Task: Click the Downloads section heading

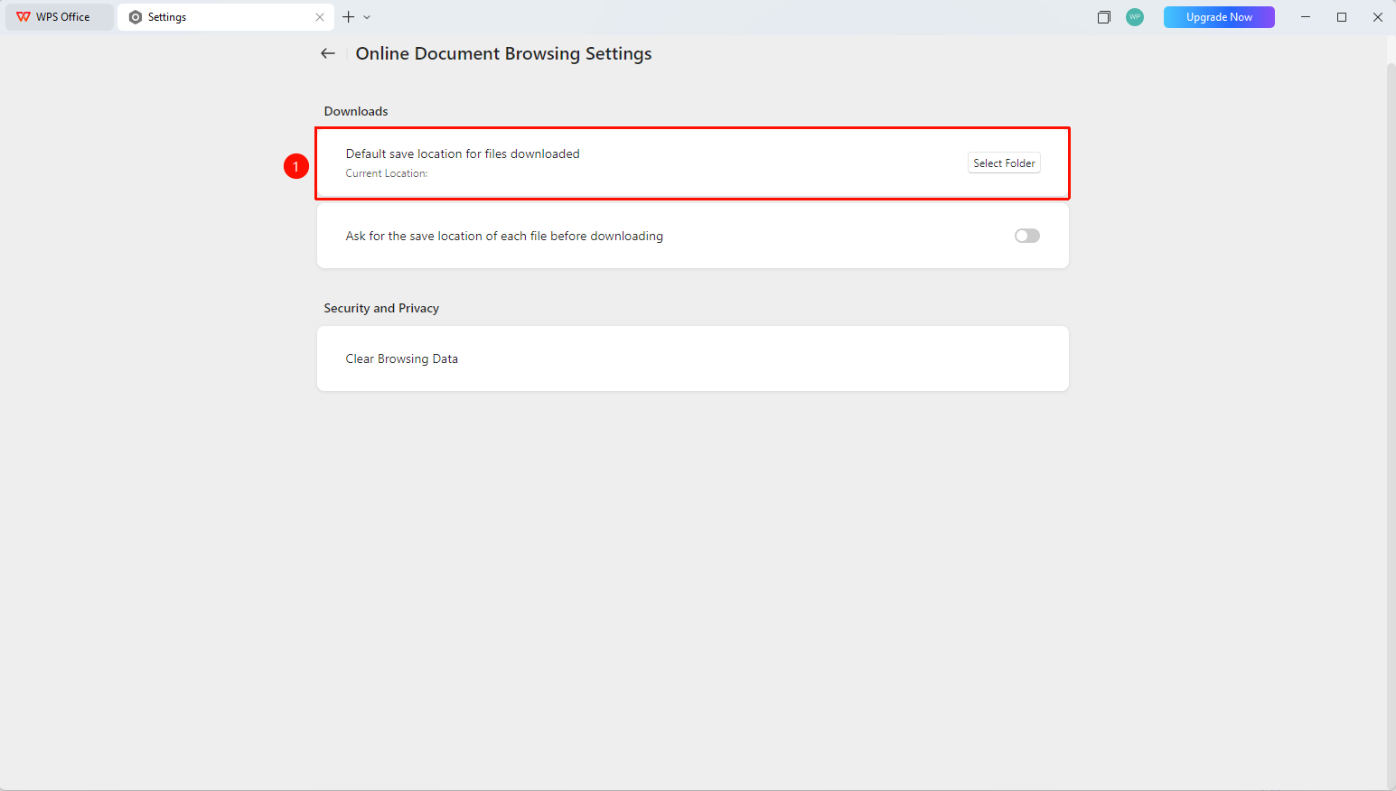Action: click(356, 111)
